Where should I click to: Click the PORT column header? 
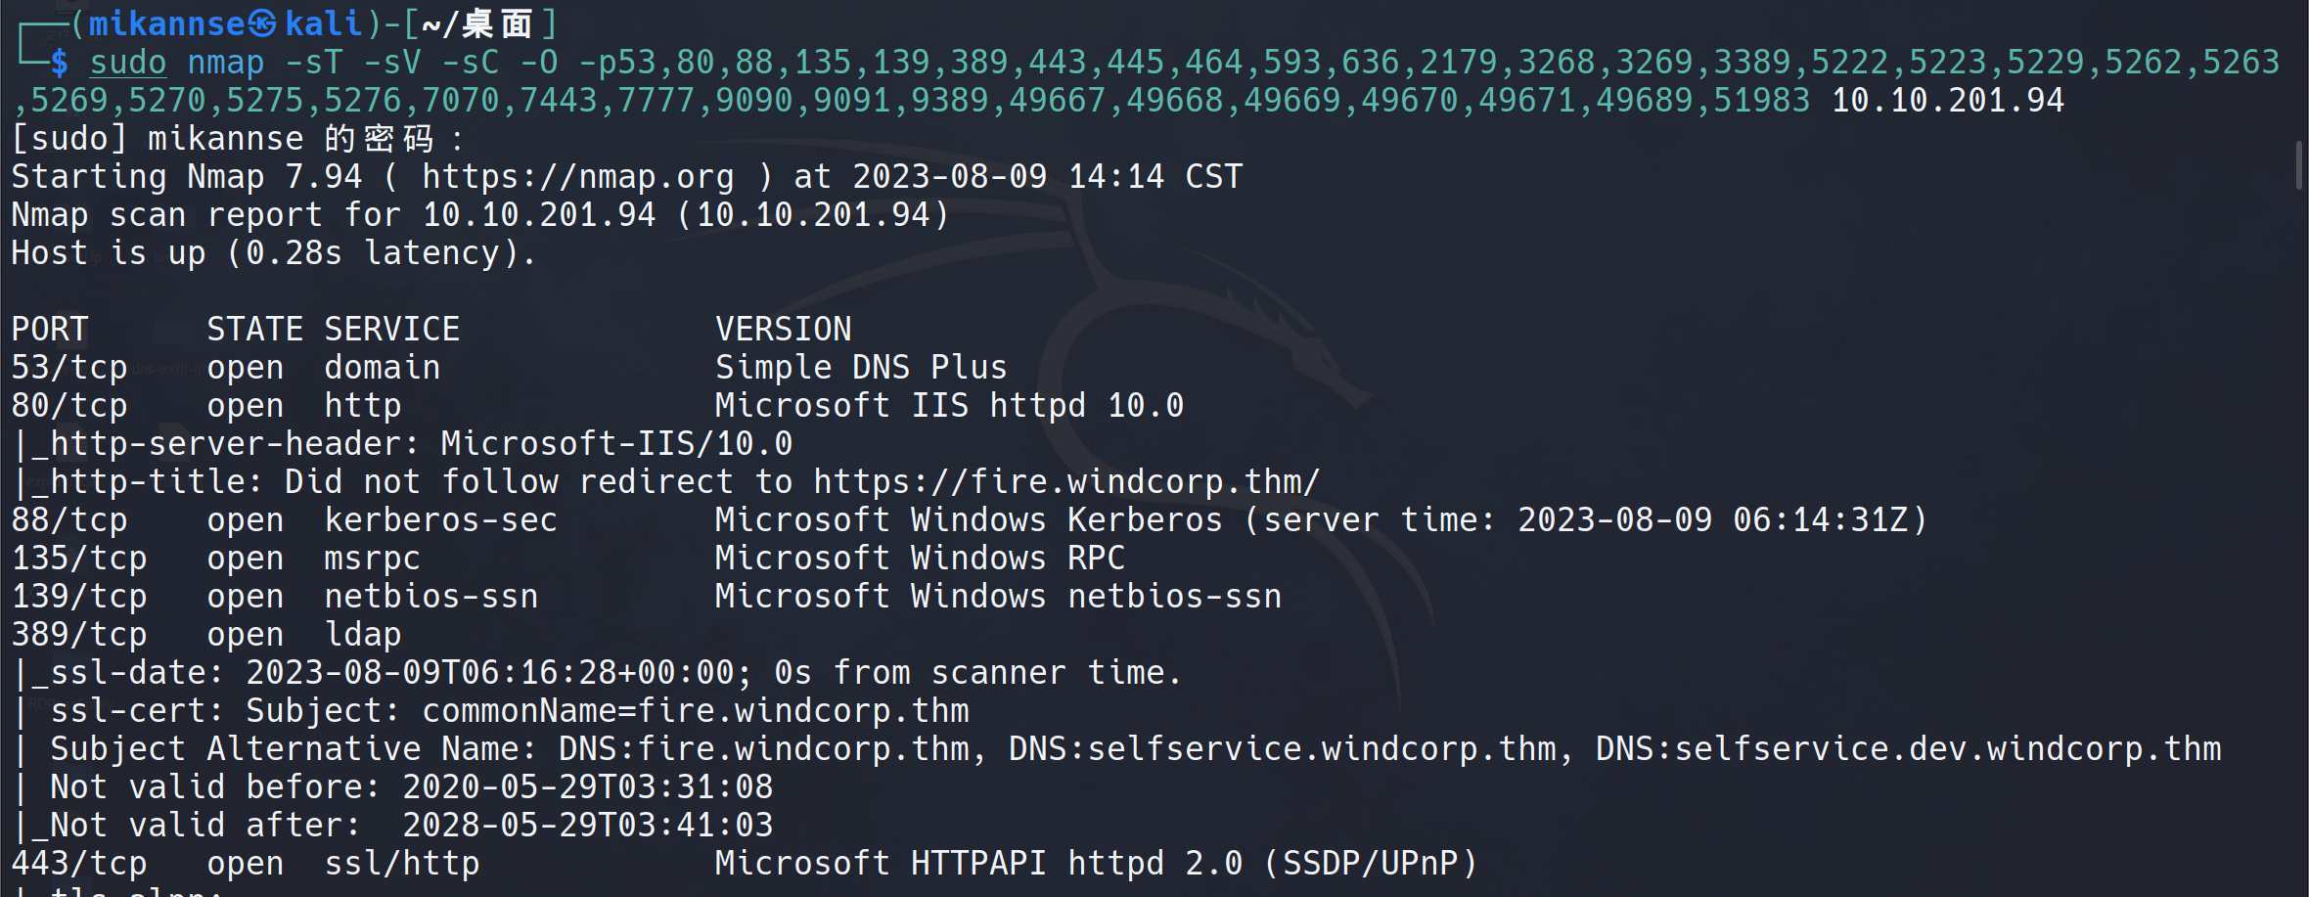(50, 330)
